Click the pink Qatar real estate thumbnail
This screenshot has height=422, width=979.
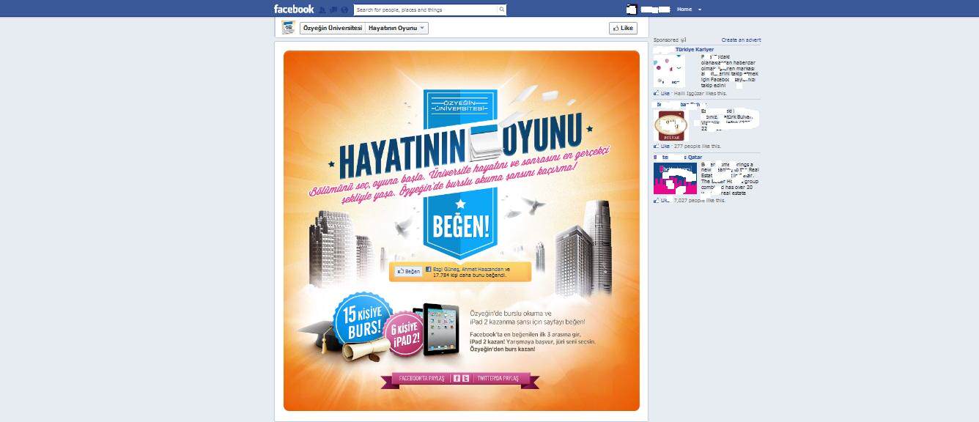pyautogui.click(x=675, y=178)
